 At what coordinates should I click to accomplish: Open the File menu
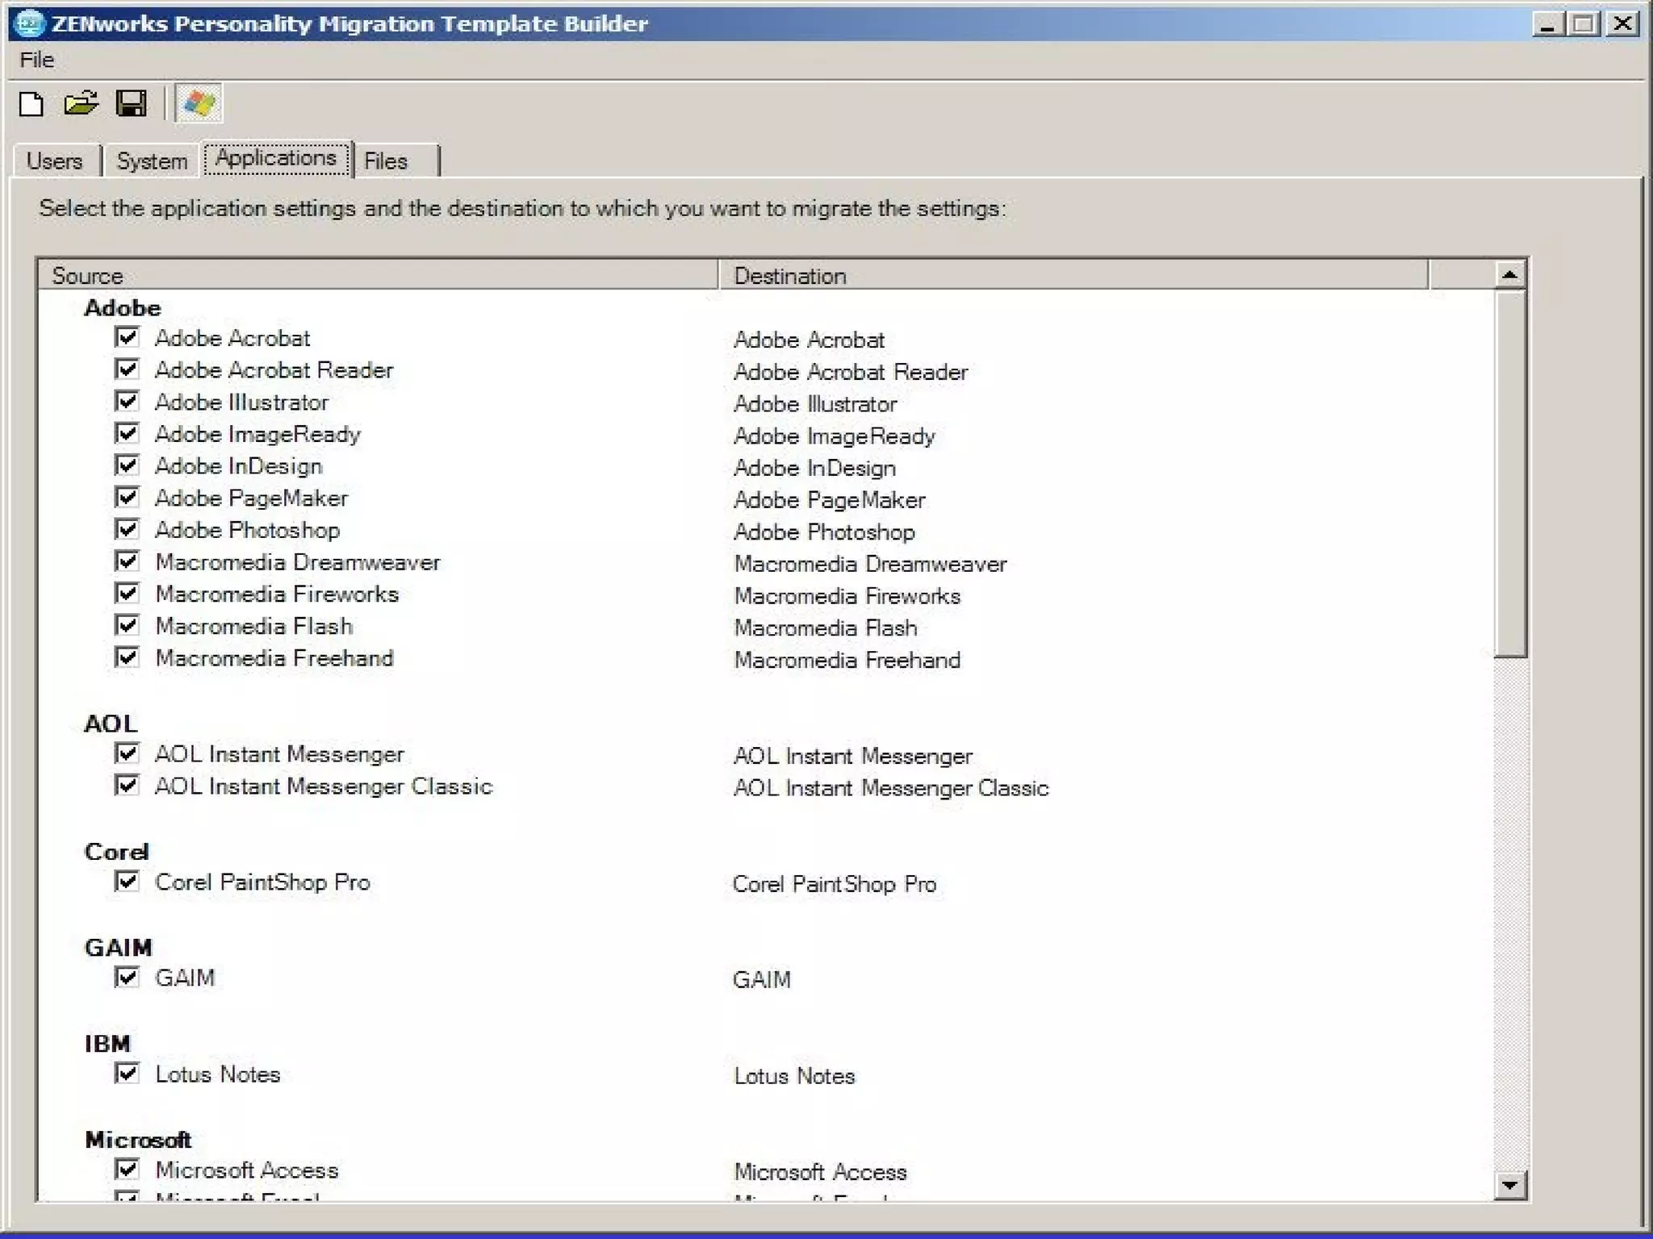click(36, 60)
